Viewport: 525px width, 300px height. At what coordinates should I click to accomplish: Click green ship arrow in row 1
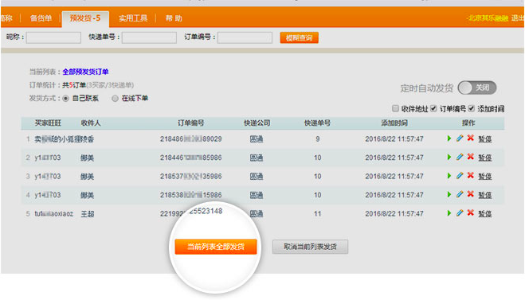click(449, 138)
